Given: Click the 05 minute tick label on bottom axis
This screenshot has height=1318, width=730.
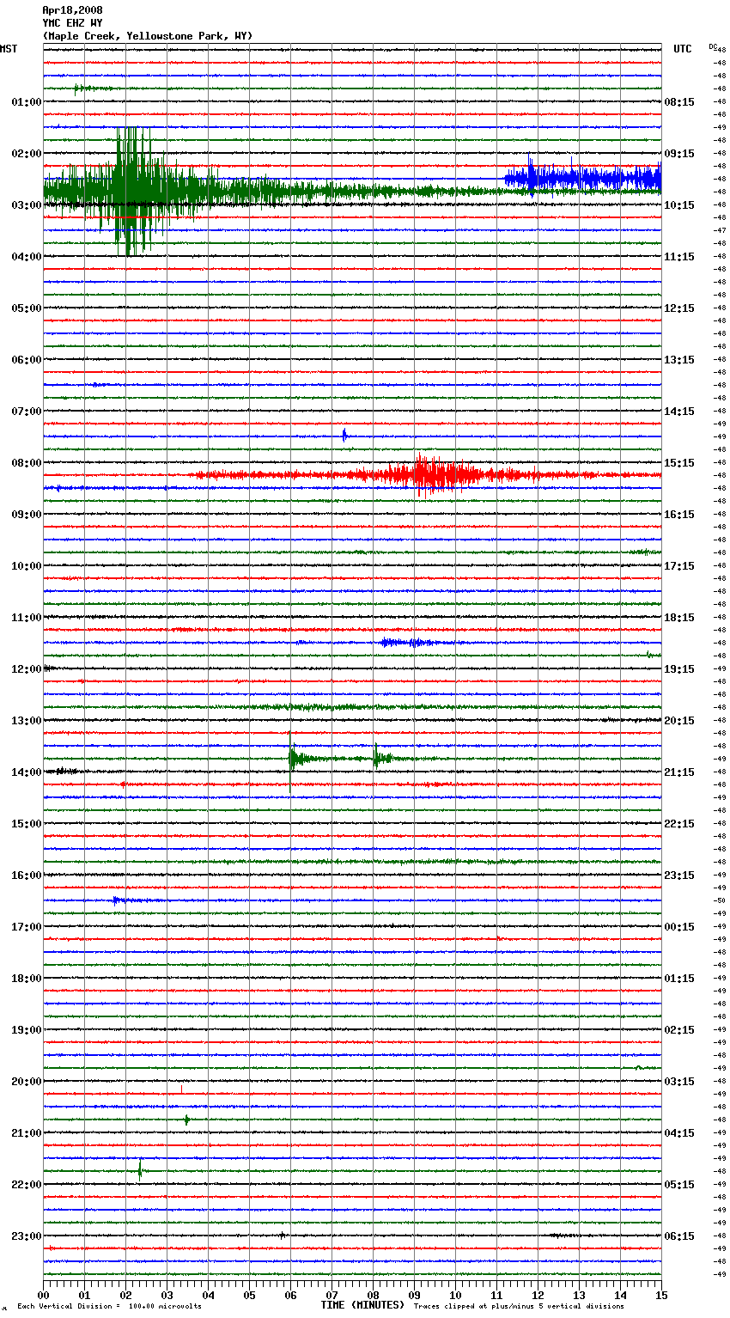Looking at the screenshot, I should click(249, 1295).
